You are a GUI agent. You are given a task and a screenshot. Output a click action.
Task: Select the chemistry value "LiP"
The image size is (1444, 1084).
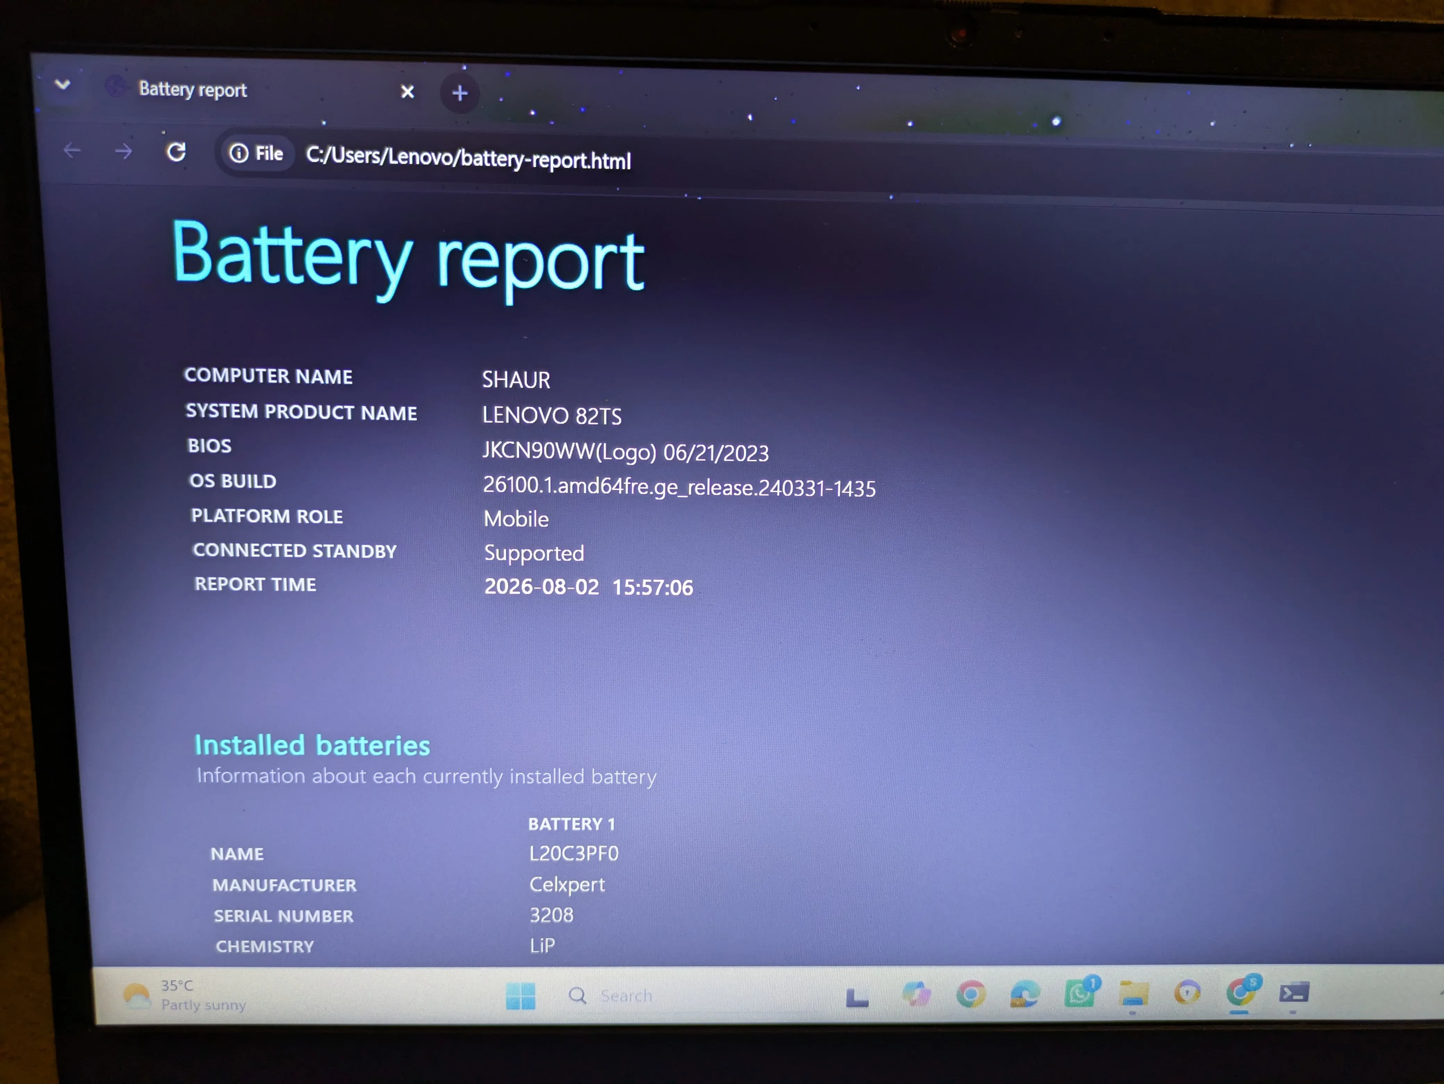point(543,945)
